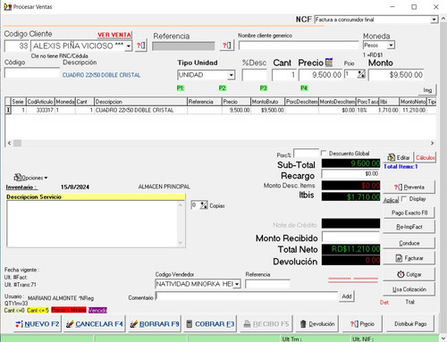Viewport: 447px width, 342px height.
Task: Click the Código input field
Action: click(32, 73)
